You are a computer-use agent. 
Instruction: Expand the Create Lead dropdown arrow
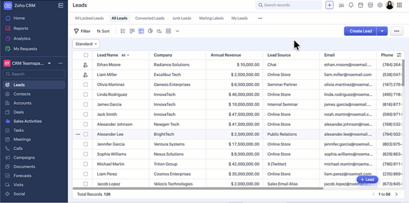click(x=382, y=31)
